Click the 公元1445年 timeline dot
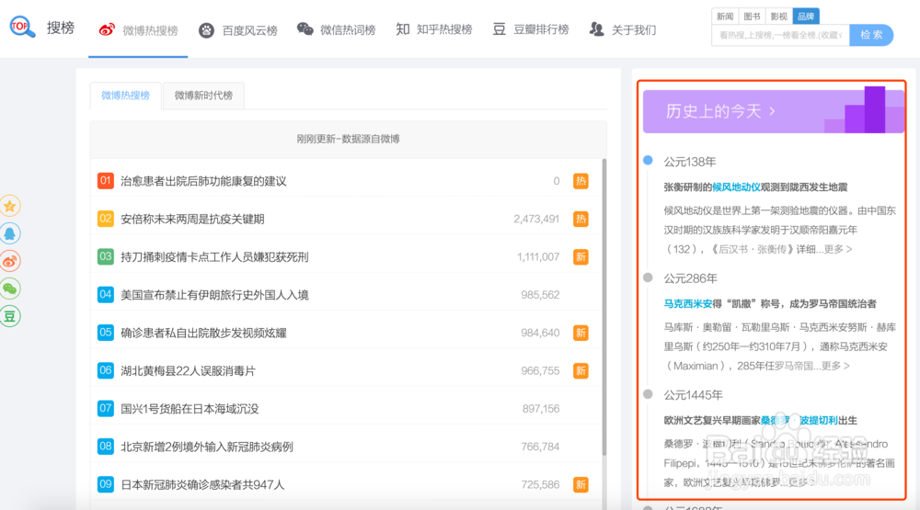 648,394
